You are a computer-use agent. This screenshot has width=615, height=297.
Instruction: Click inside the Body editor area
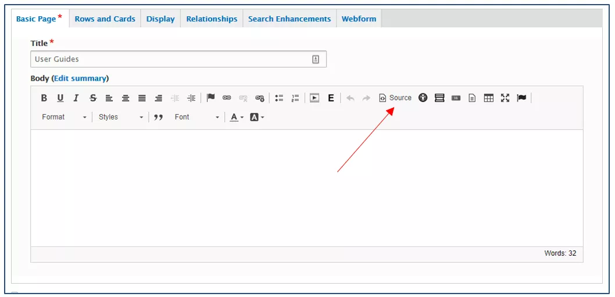coord(307,188)
